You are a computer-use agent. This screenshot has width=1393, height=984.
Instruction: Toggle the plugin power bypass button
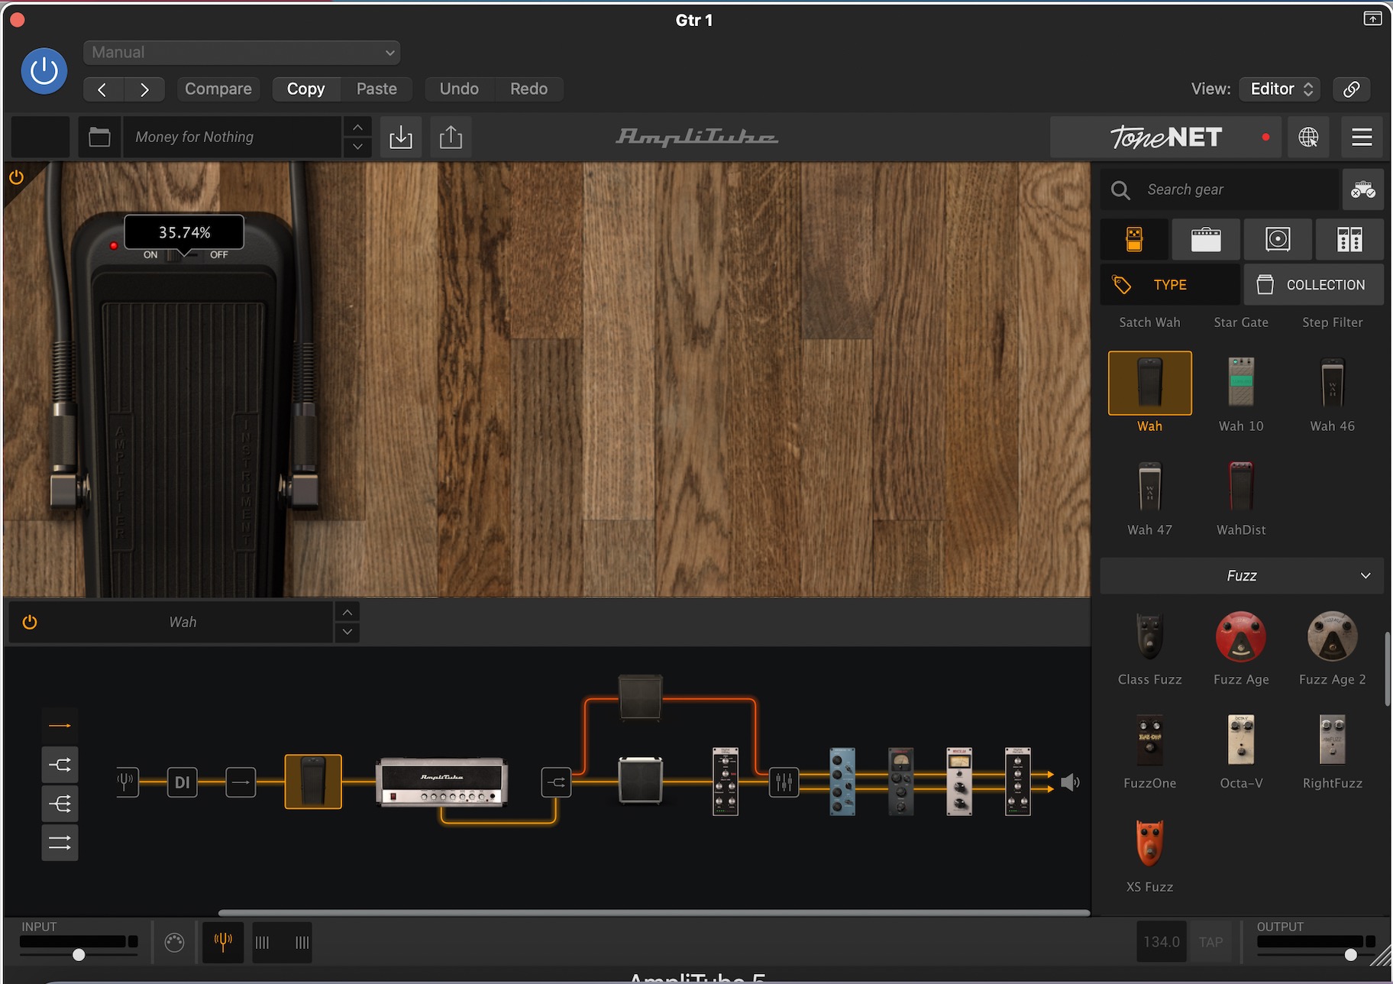pyautogui.click(x=44, y=71)
